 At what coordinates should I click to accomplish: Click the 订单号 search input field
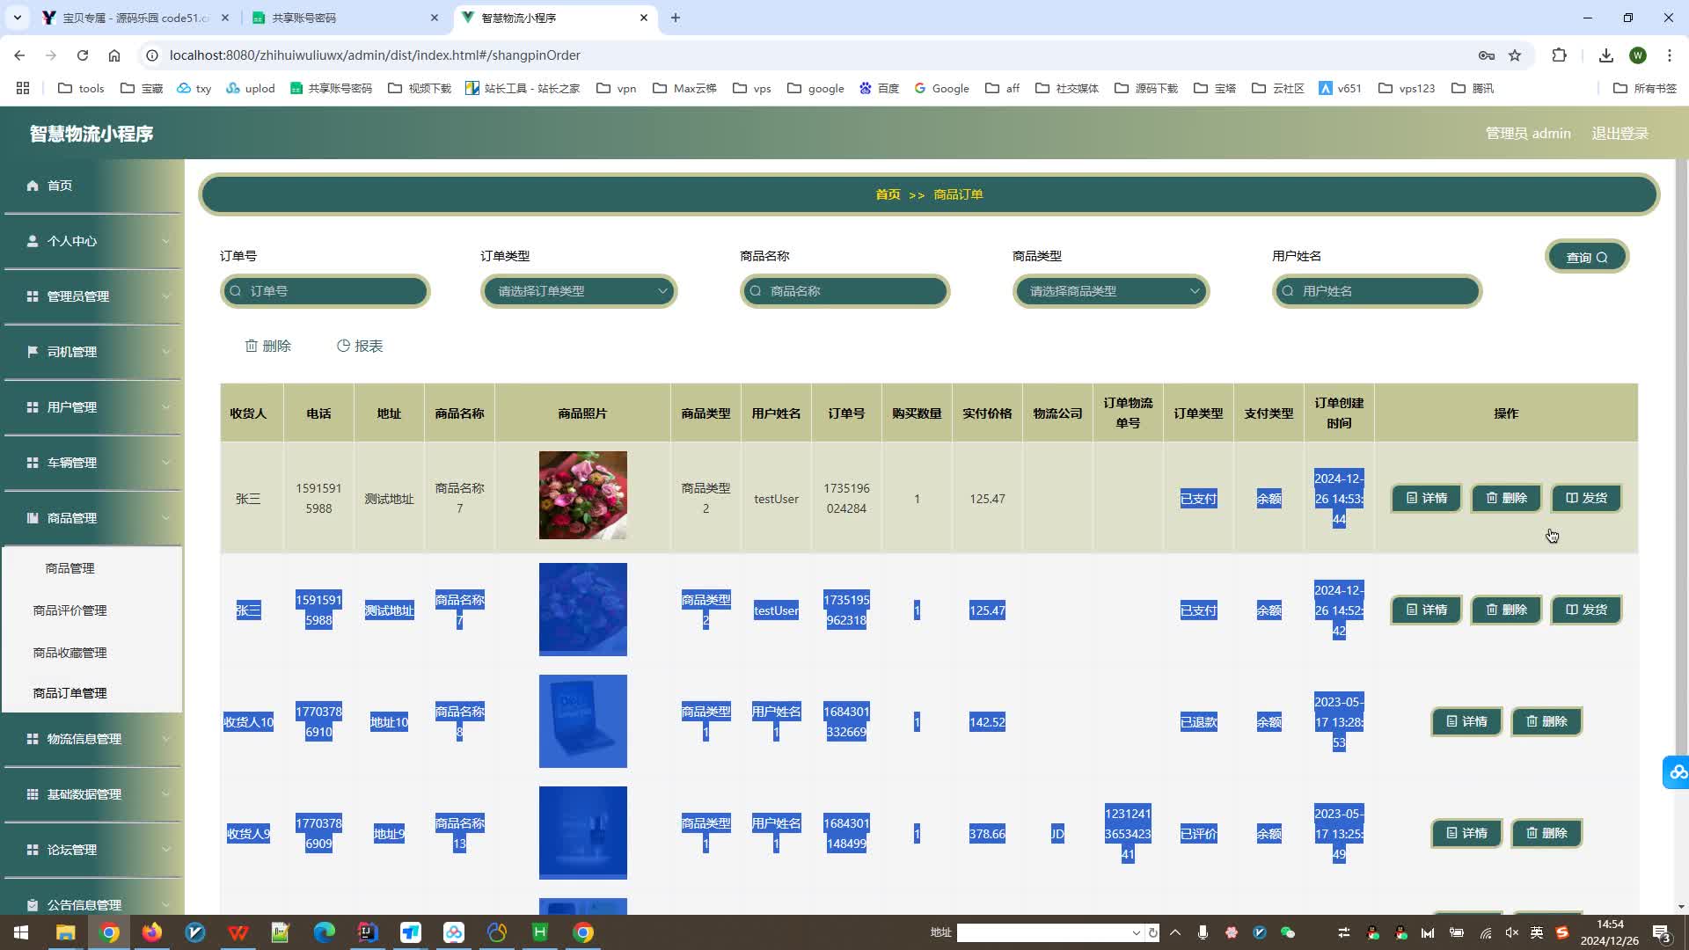click(325, 291)
